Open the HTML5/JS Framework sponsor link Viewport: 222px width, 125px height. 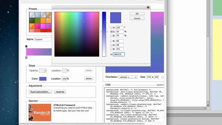pyautogui.click(x=65, y=105)
